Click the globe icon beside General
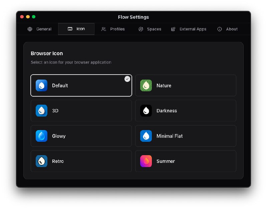The width and height of the screenshot is (267, 209). click(x=30, y=29)
